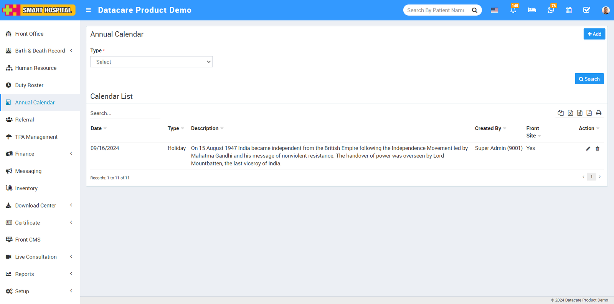The height and width of the screenshot is (304, 614).
Task: Open the task checklist icon
Action: click(x=586, y=10)
